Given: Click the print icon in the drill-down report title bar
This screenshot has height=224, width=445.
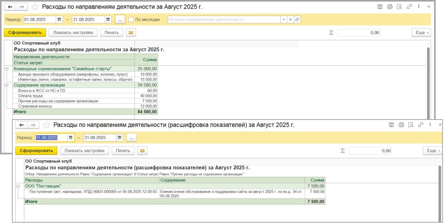Looking at the screenshot, I should point(401,125).
